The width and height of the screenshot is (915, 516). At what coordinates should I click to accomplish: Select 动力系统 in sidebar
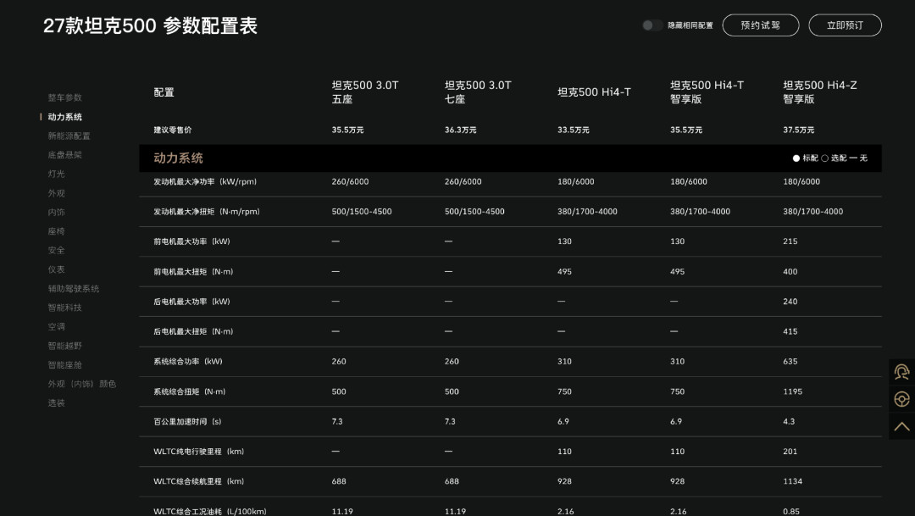(x=64, y=117)
